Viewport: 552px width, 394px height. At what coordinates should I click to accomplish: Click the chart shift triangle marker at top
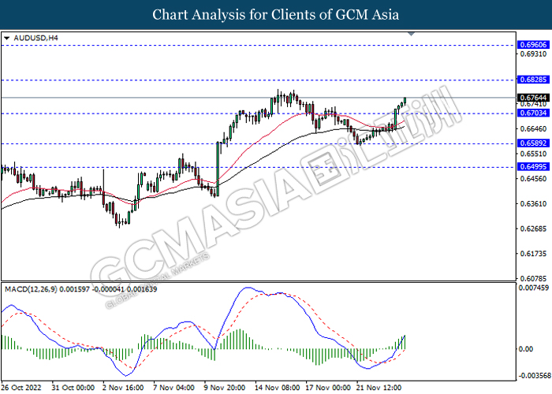(411, 34)
